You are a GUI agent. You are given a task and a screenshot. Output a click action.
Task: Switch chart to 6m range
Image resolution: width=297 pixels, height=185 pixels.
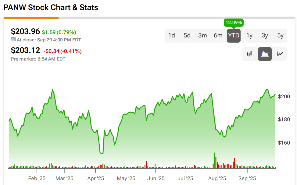pos(218,36)
